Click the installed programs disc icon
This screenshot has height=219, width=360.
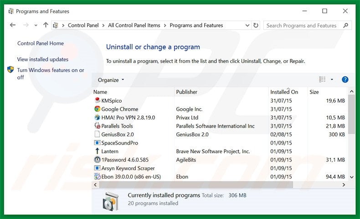[111, 202]
